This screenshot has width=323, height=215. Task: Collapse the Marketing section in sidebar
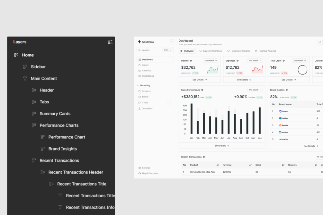click(x=138, y=85)
